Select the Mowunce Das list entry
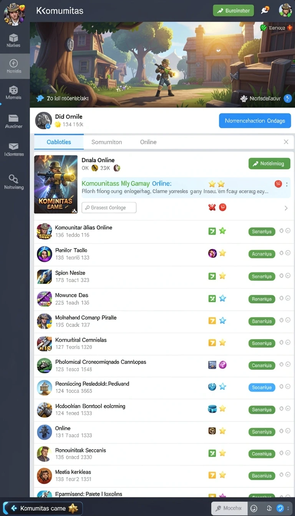The image size is (295, 516). coord(164,299)
